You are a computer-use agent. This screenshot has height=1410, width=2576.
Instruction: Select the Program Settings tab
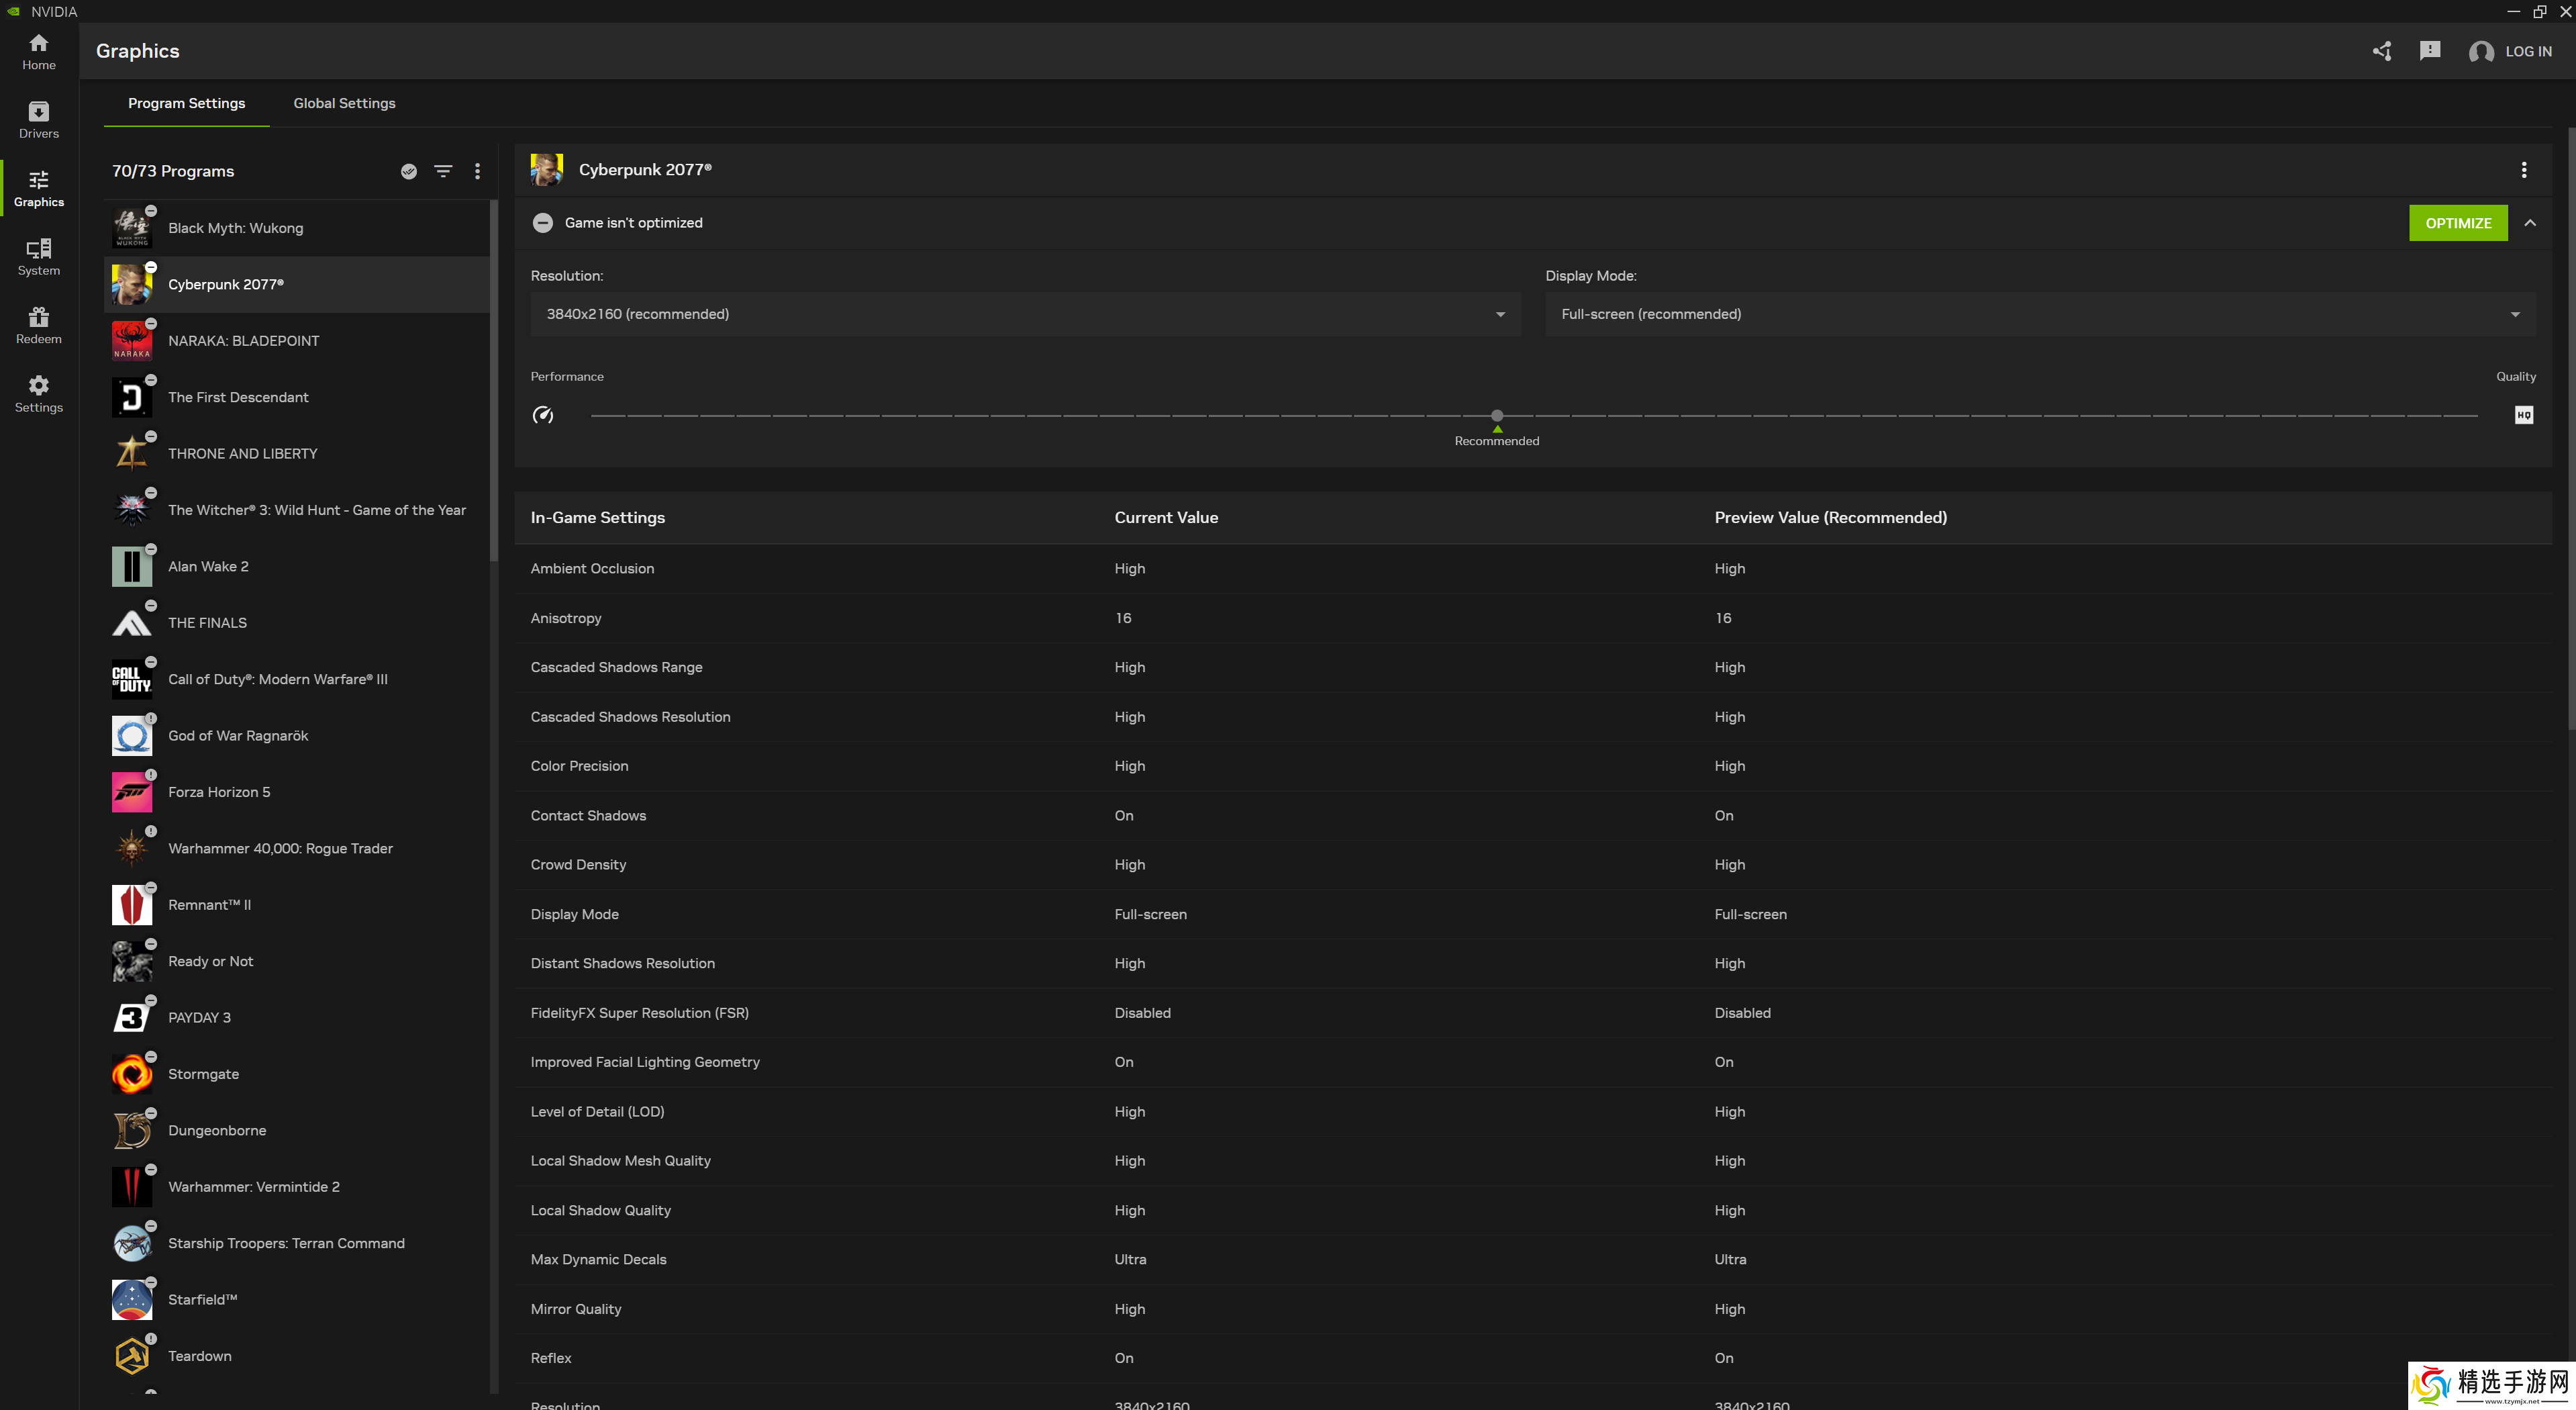click(186, 103)
